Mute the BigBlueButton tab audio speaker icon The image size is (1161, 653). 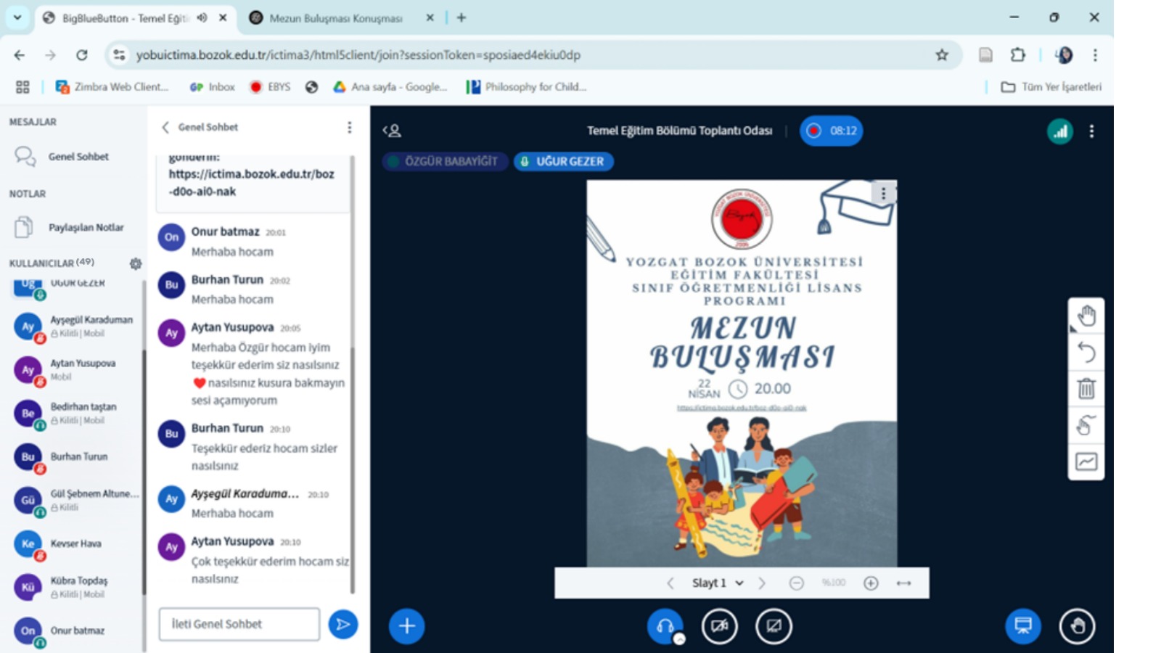[202, 17]
